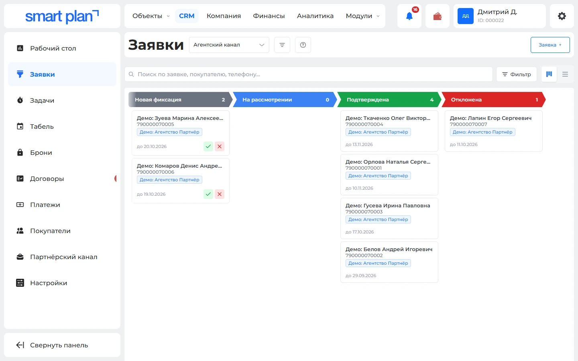The width and height of the screenshot is (578, 361).
Task: Switch to kanban board view
Action: 549,74
